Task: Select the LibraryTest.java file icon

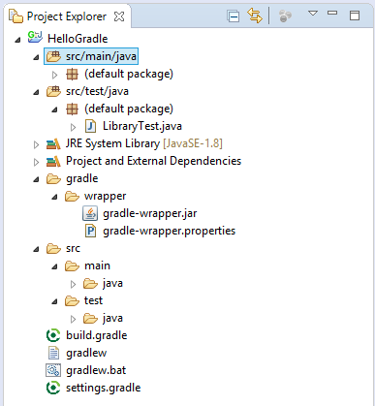Action: 90,126
